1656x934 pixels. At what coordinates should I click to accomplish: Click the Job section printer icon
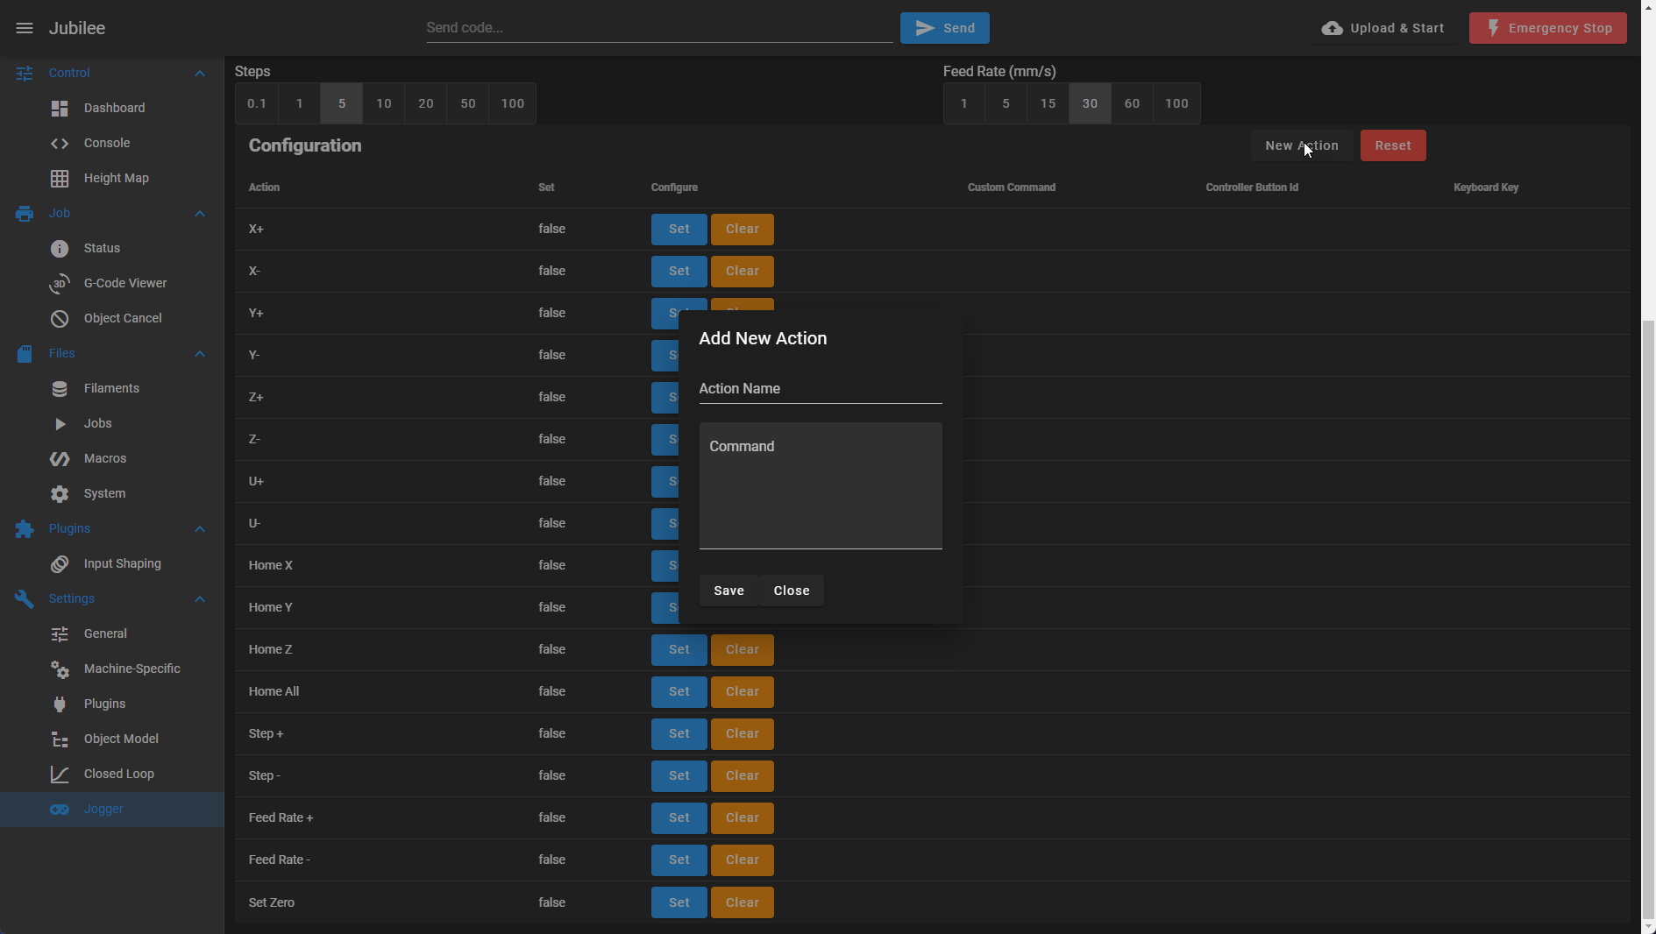pos(25,213)
